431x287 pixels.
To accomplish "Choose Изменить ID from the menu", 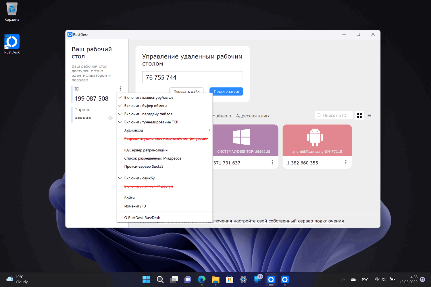I will 164,206.
